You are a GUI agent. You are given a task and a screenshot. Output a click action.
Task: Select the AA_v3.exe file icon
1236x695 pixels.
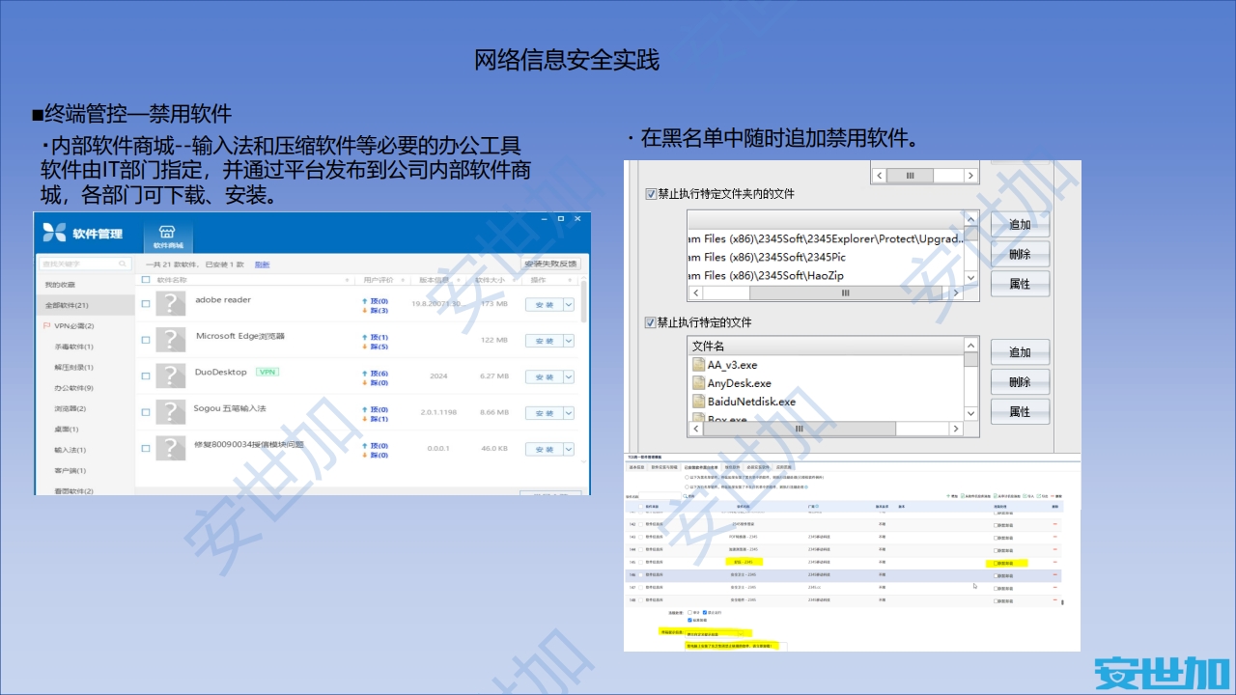tap(699, 365)
